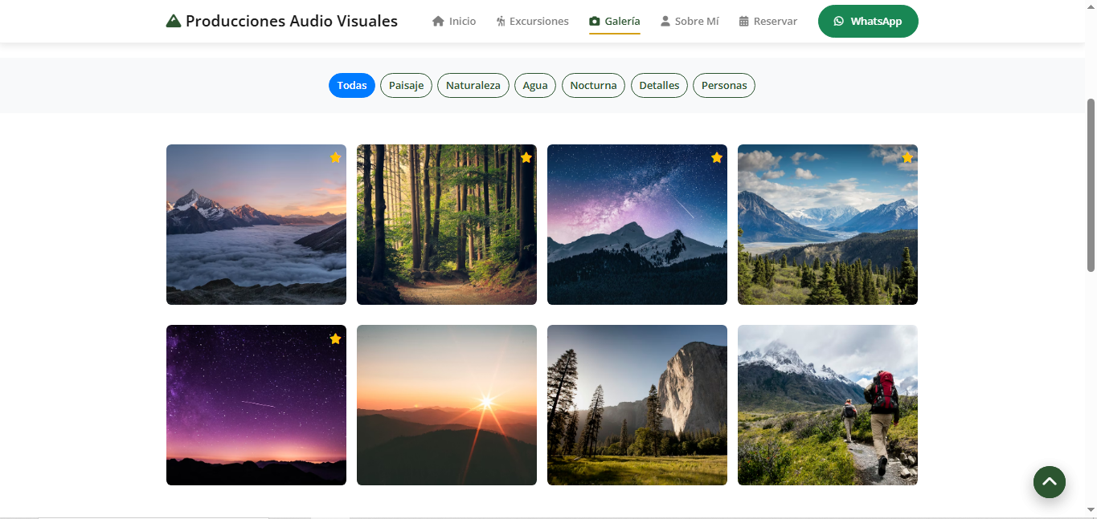Filter the gallery by Paisaje
1097x519 pixels.
pos(406,86)
